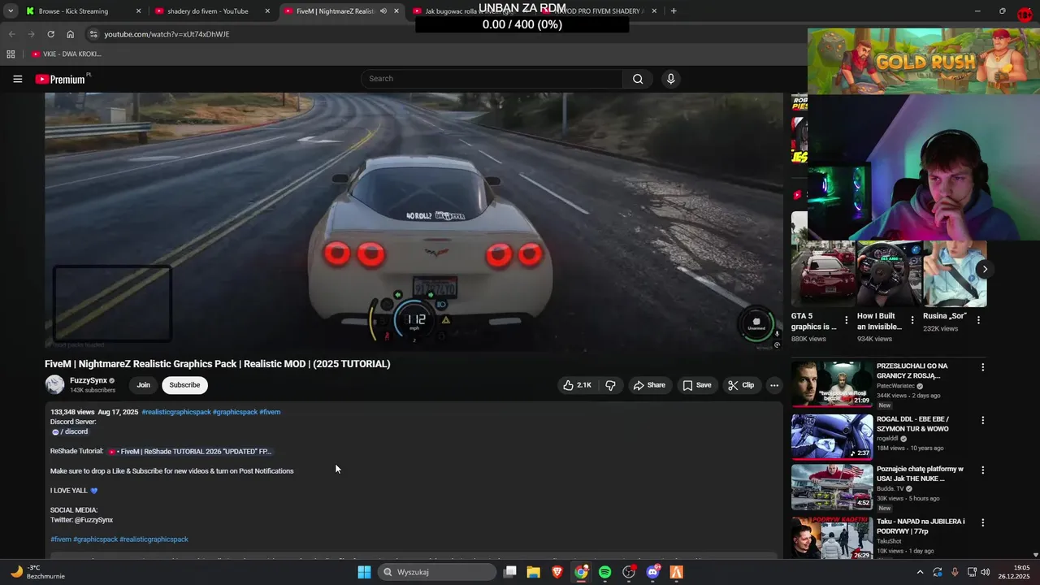Screen dimensions: 1040x585
Task: Open more actions menu beside Clip
Action: coord(774,385)
